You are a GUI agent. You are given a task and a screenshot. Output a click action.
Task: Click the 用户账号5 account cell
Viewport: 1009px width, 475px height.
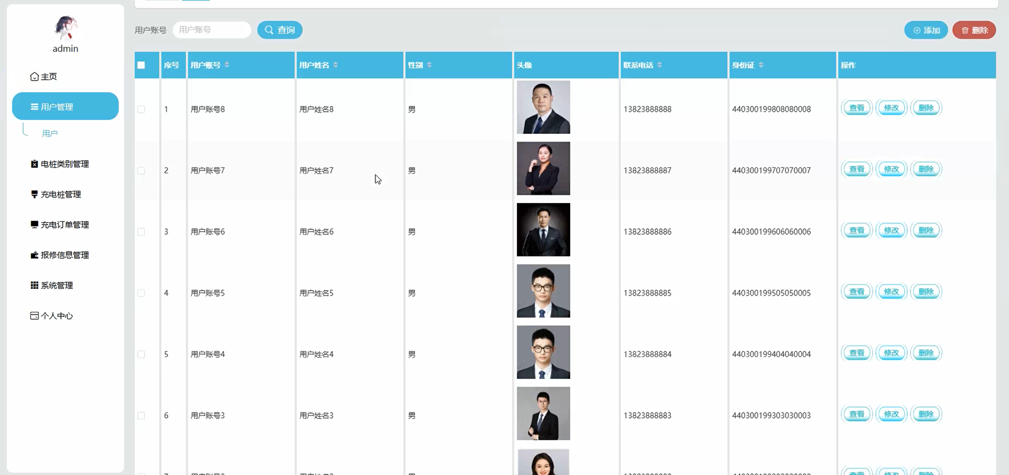click(x=208, y=293)
